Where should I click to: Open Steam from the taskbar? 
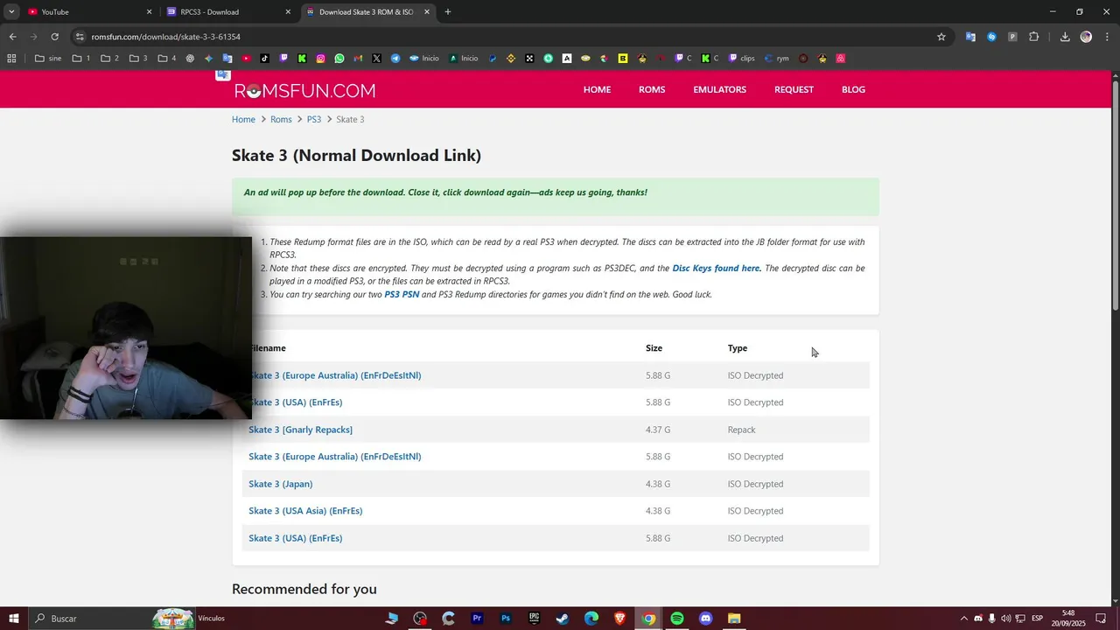(x=563, y=619)
